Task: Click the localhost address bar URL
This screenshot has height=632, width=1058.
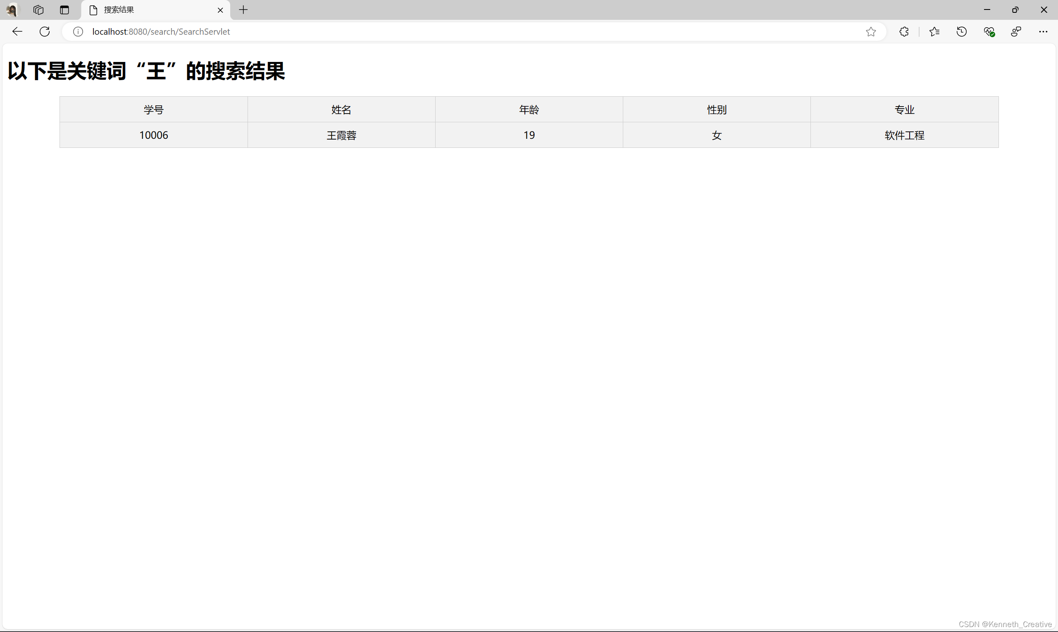Action: (x=161, y=31)
